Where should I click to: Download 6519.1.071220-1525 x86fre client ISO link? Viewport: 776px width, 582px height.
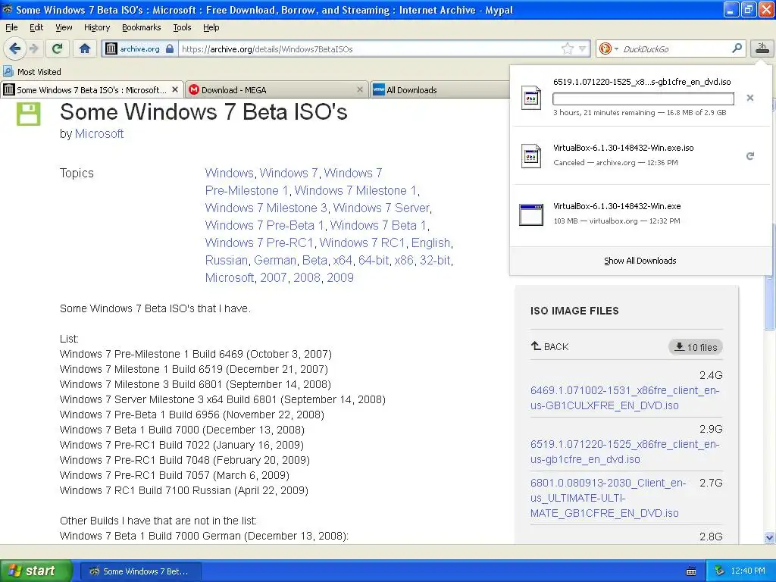click(624, 452)
